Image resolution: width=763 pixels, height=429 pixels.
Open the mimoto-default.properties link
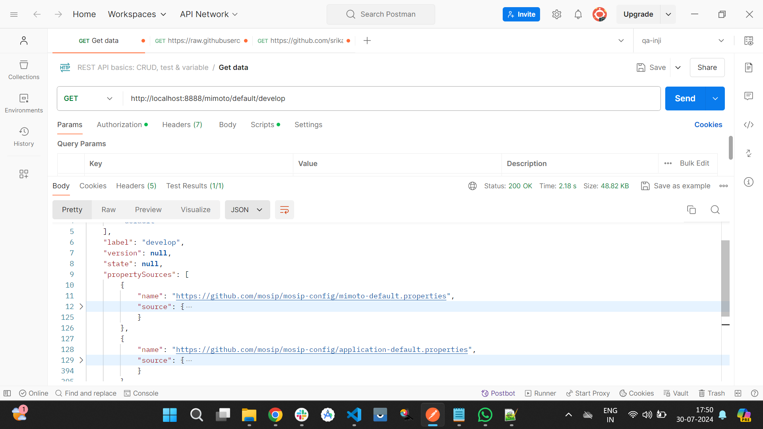(x=311, y=296)
